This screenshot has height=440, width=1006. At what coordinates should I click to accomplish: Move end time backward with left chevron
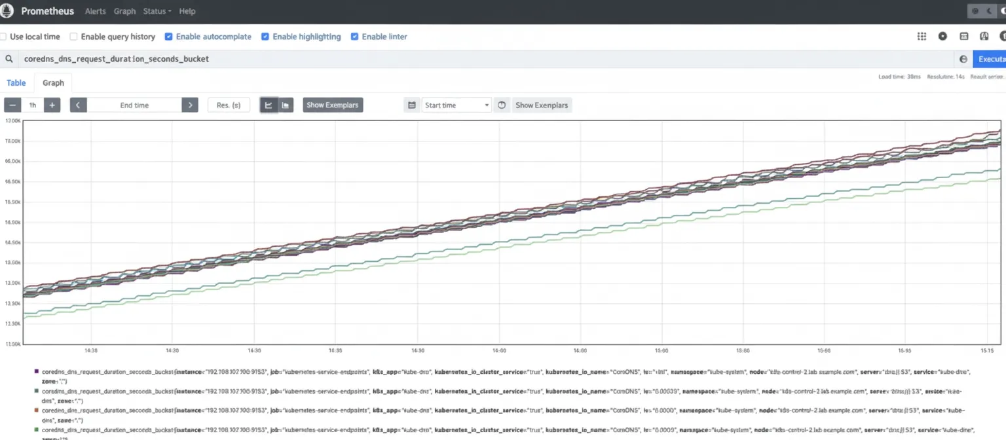click(x=79, y=105)
